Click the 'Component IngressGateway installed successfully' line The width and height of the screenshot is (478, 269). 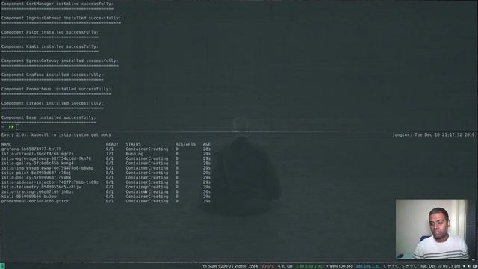pyautogui.click(x=60, y=18)
